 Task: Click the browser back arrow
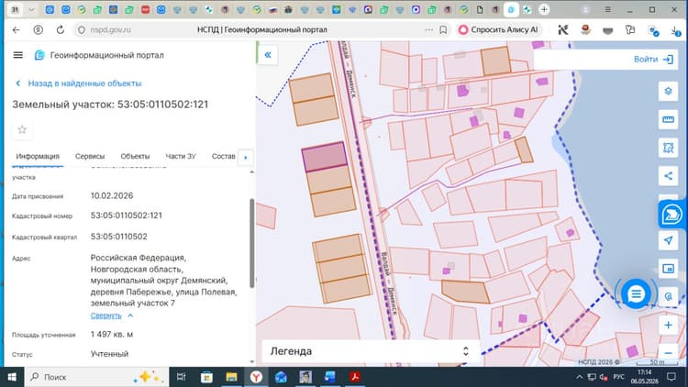[17, 30]
